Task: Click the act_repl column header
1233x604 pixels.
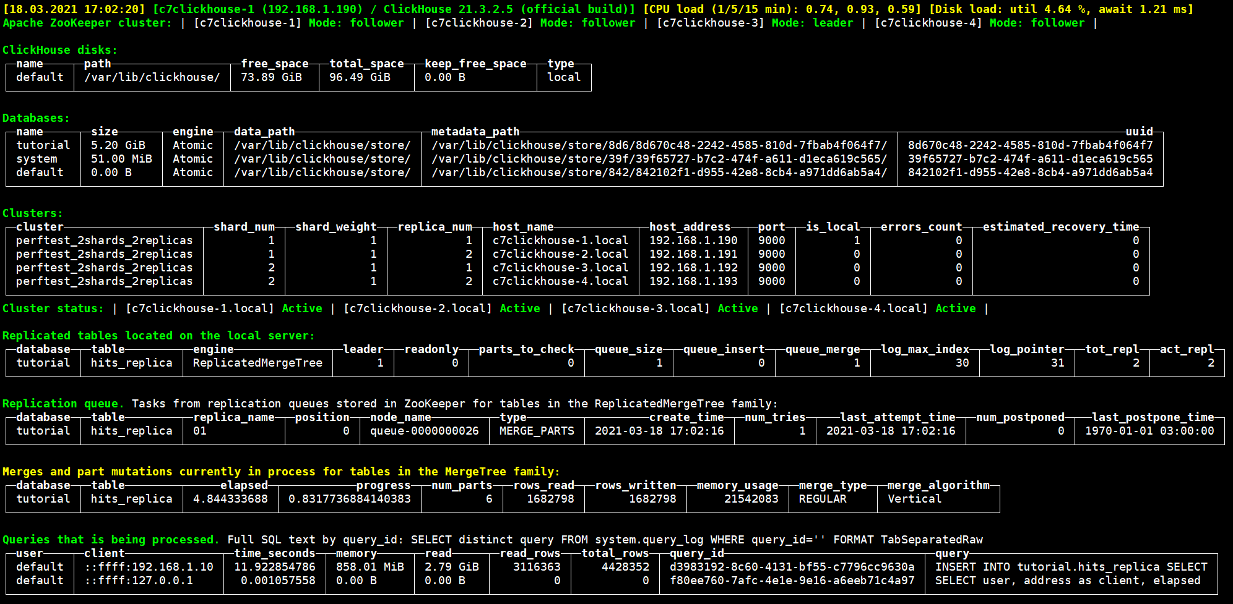Action: coord(1187,349)
